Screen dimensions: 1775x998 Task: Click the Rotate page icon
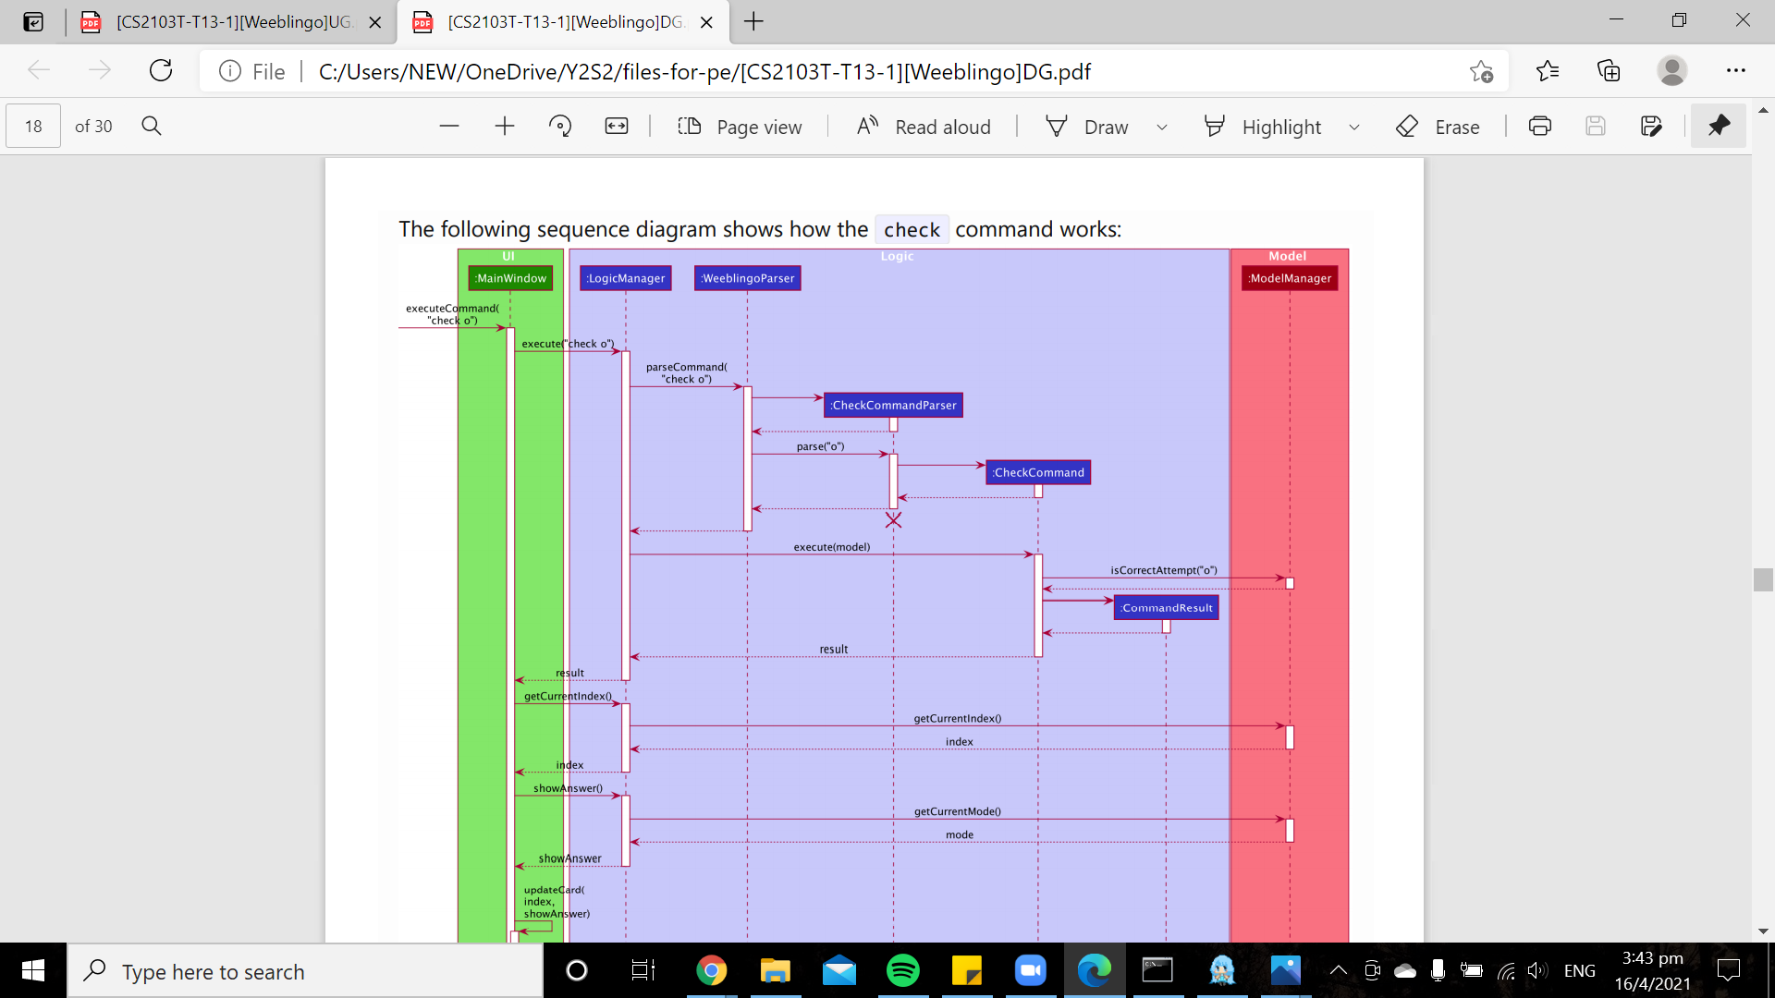tap(560, 127)
